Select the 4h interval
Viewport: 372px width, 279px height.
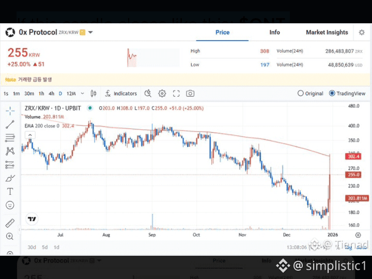(51, 94)
